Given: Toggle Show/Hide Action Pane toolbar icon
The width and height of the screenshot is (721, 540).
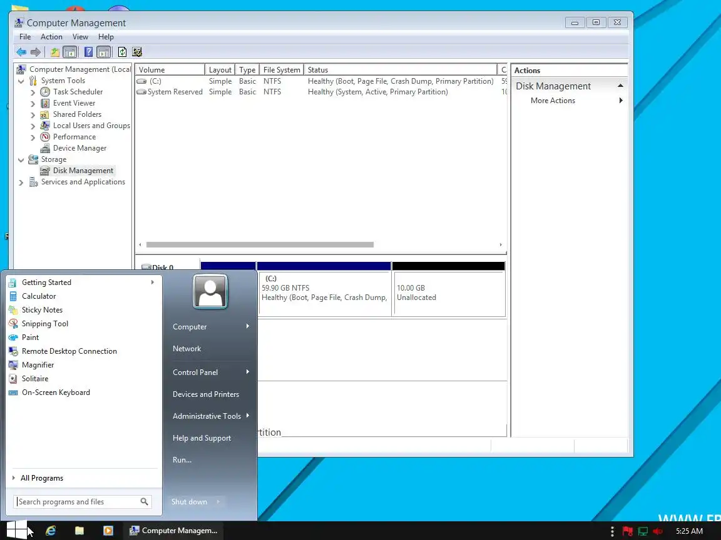Looking at the screenshot, I should 104,52.
